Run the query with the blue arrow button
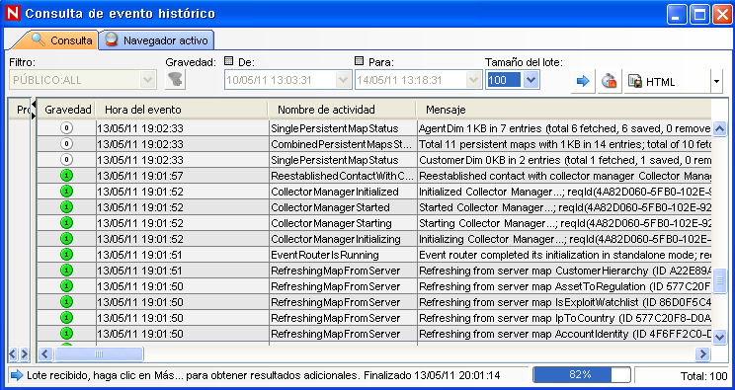The height and width of the screenshot is (390, 735). click(x=583, y=81)
